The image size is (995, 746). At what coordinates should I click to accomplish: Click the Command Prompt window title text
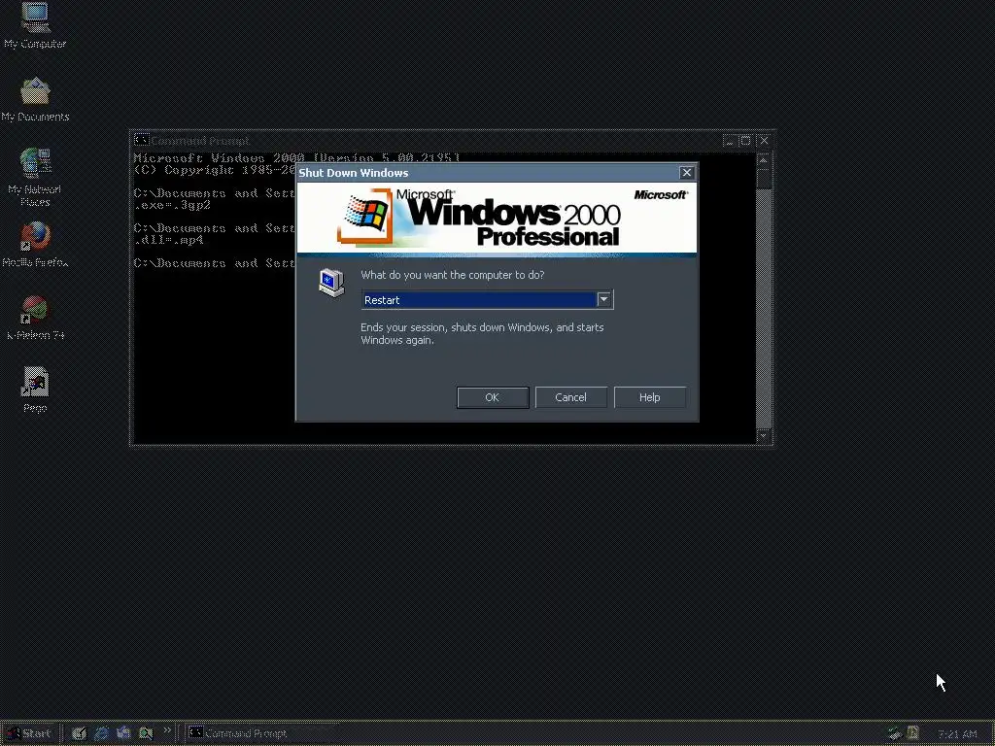(200, 140)
